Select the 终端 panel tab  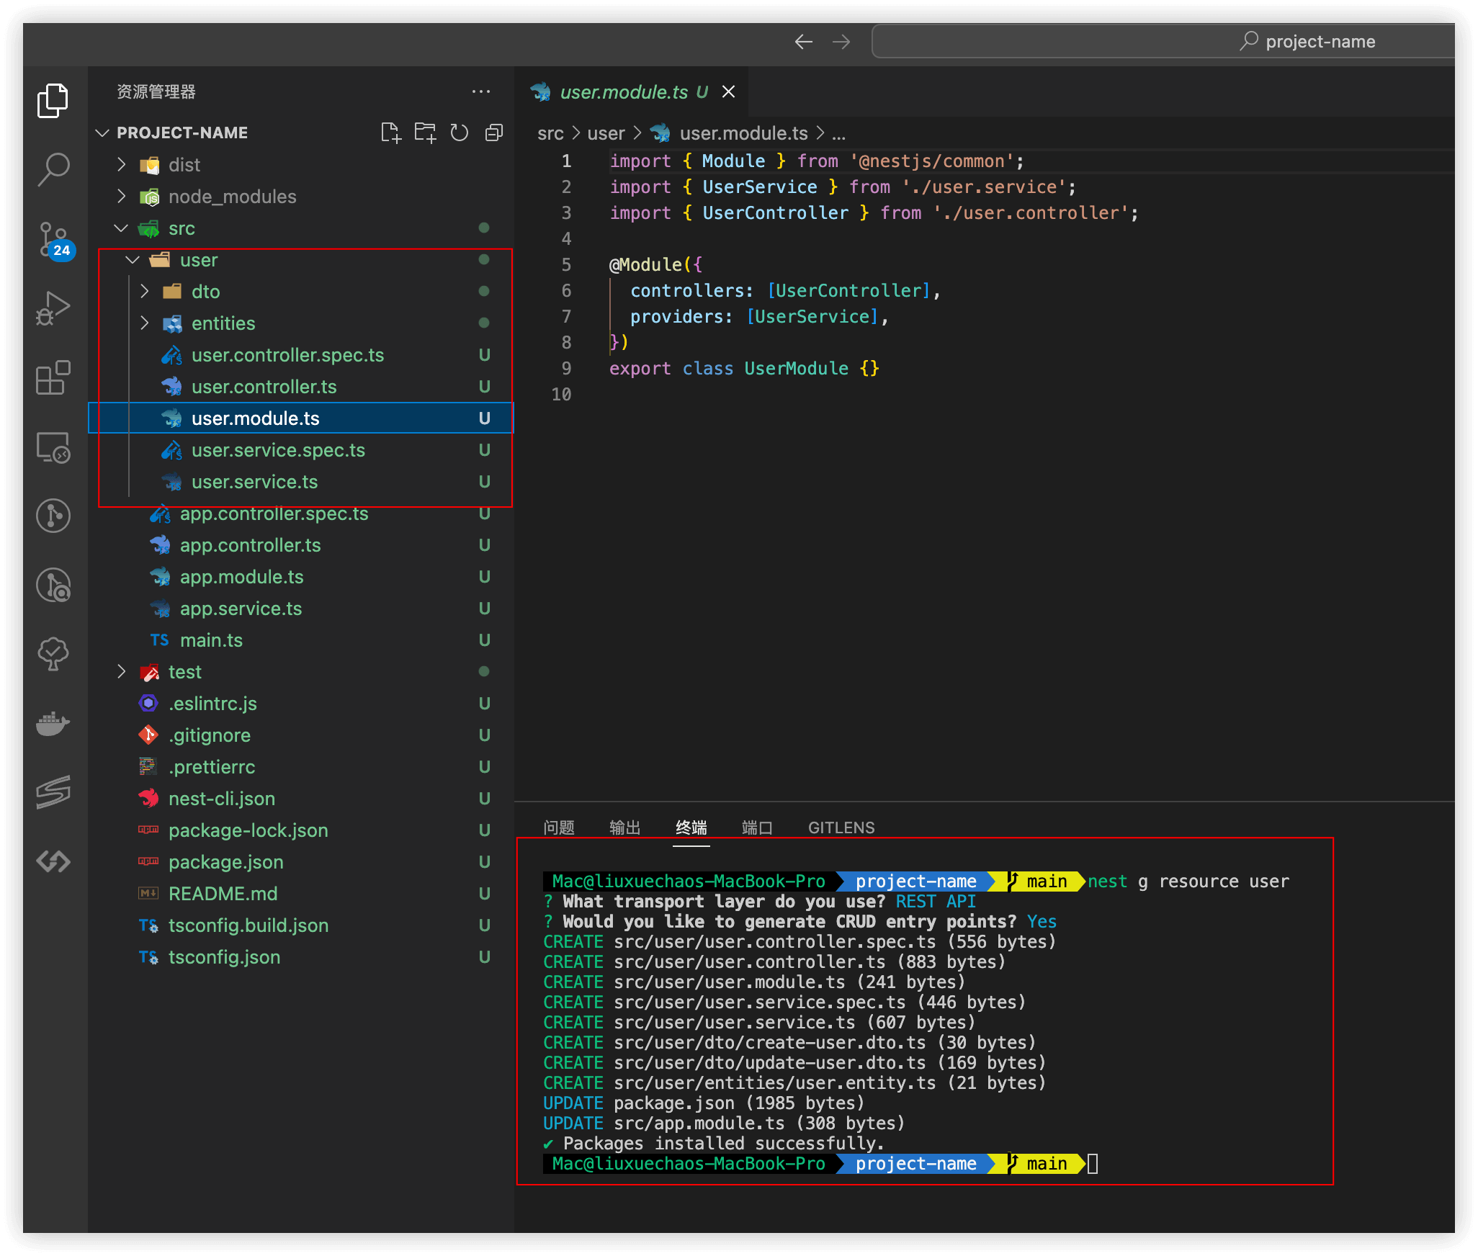pyautogui.click(x=691, y=827)
